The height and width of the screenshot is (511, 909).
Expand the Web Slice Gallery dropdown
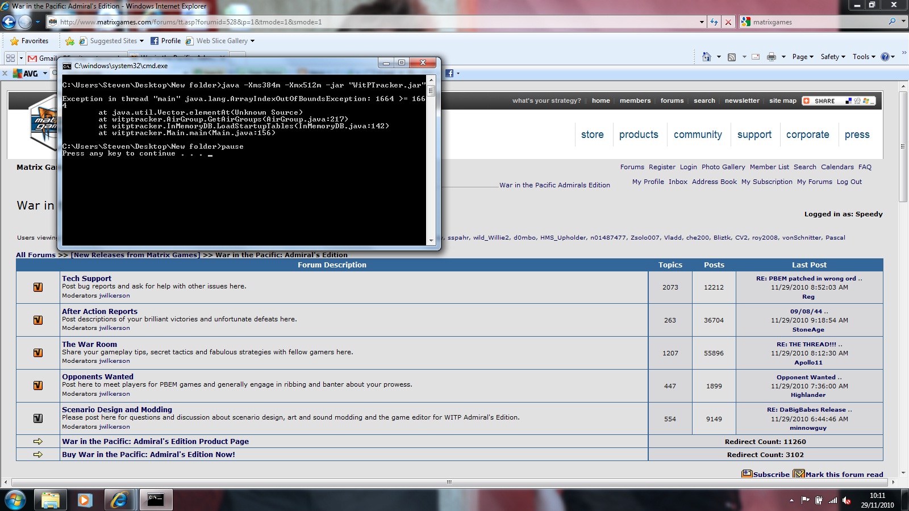[x=252, y=41]
